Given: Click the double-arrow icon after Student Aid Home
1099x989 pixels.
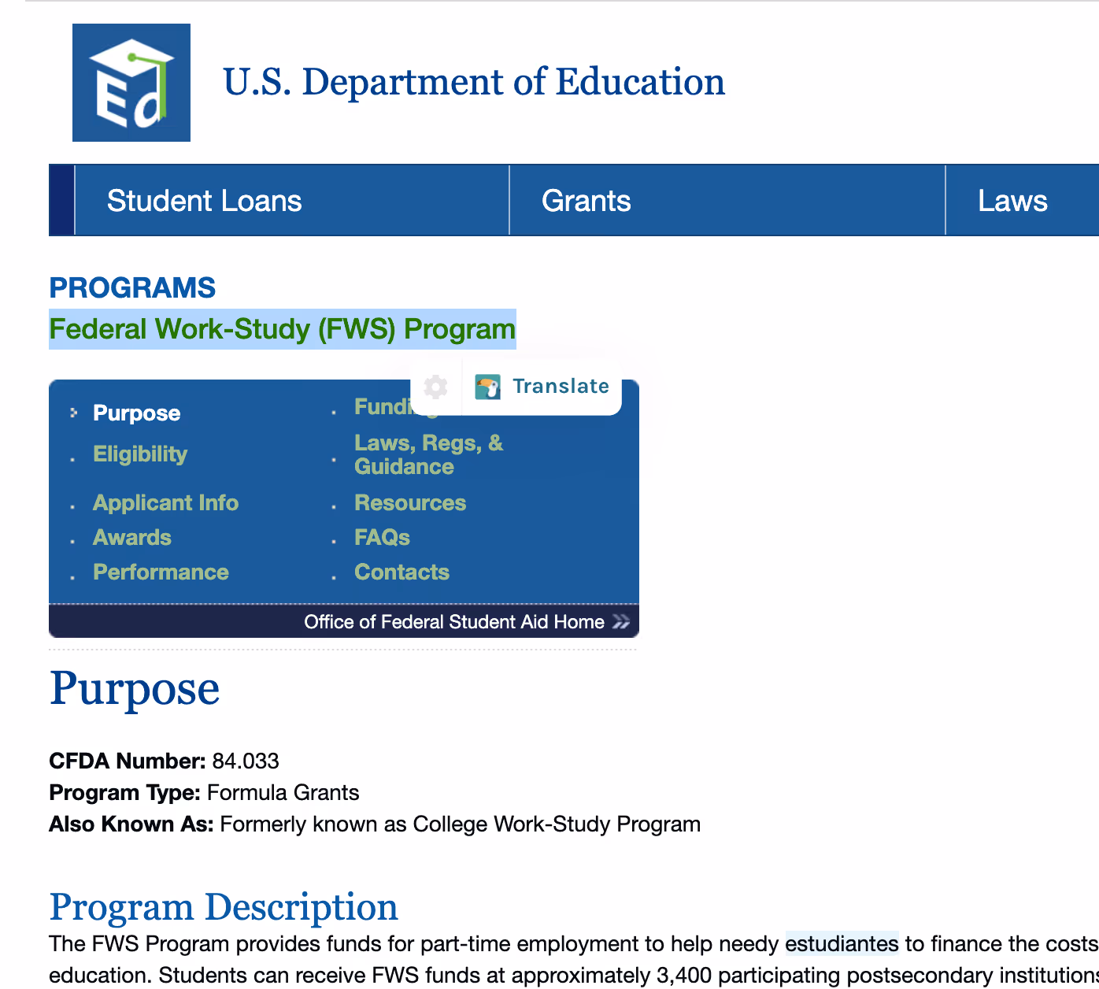Looking at the screenshot, I should coord(621,622).
